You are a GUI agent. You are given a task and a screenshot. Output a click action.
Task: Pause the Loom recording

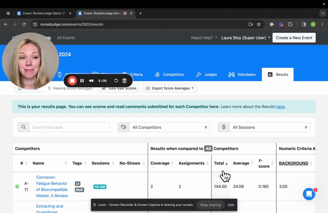pos(82,81)
